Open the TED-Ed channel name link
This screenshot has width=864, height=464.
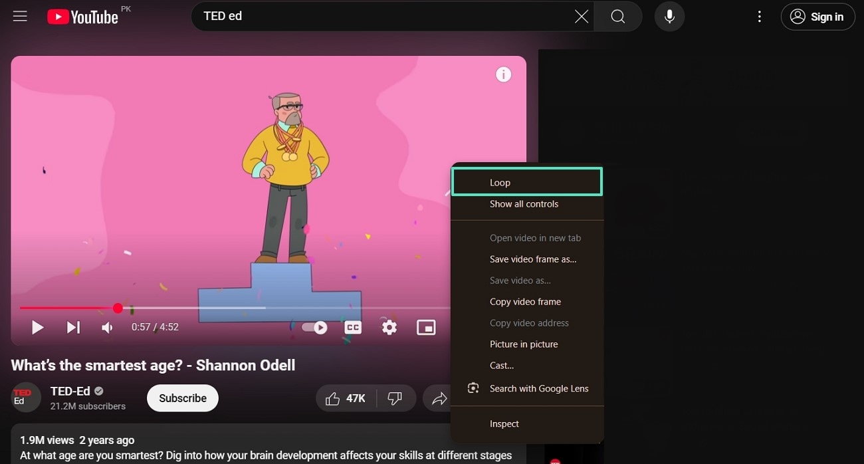click(x=70, y=391)
